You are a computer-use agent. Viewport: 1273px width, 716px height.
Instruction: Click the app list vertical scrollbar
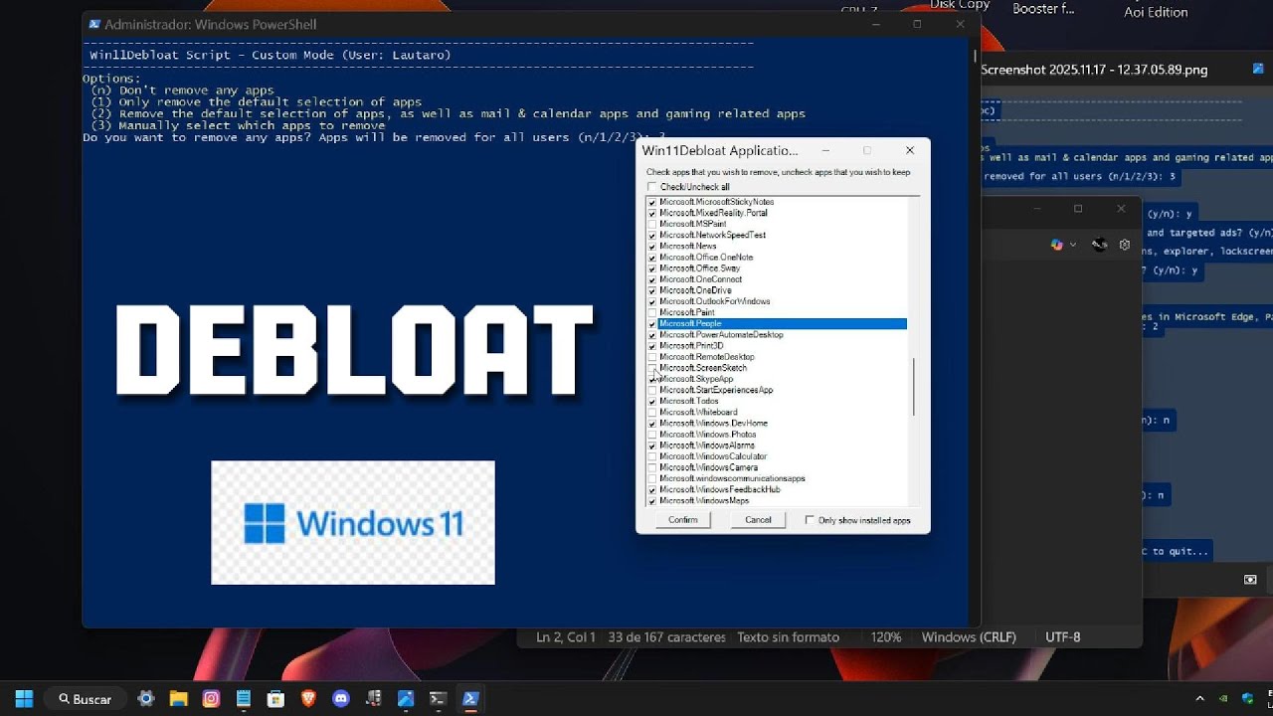pyautogui.click(x=914, y=387)
